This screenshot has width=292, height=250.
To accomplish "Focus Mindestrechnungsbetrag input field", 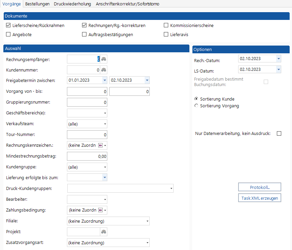I will [x=87, y=156].
